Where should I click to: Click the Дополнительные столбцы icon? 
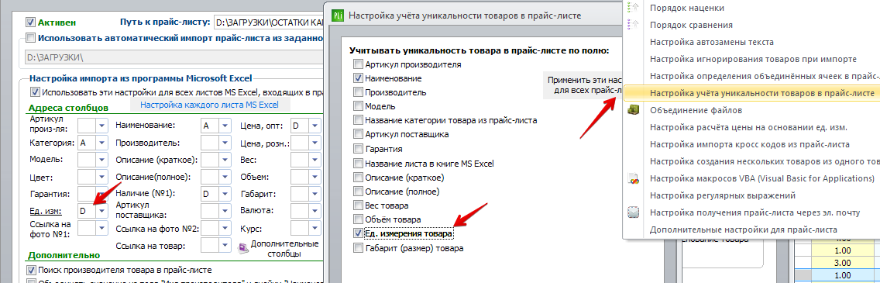243,247
